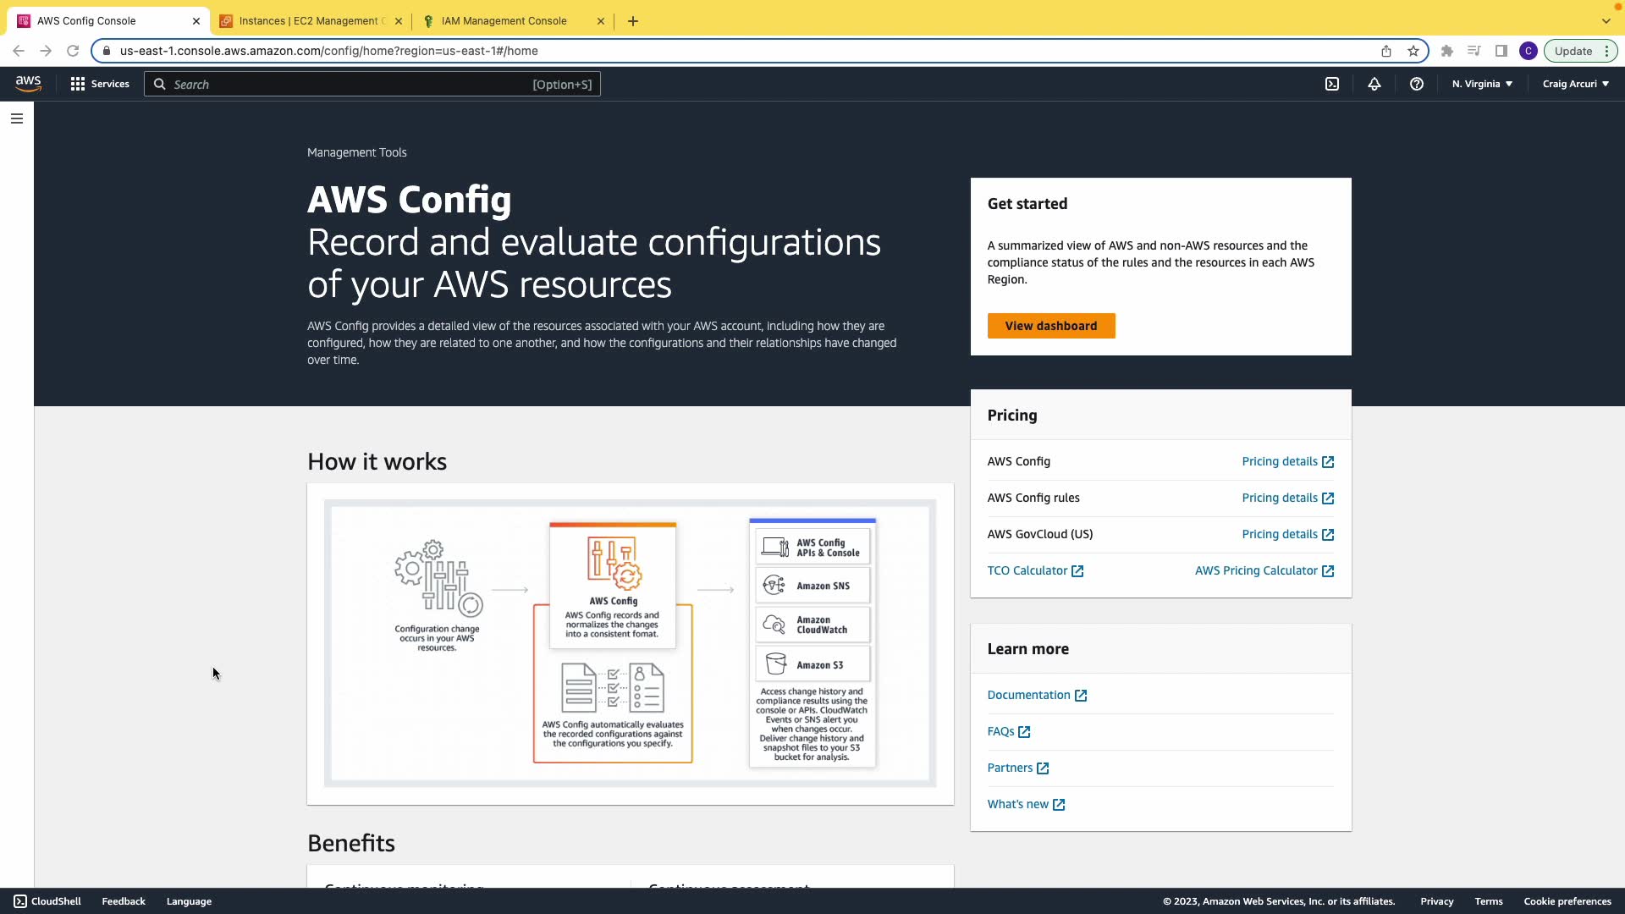The width and height of the screenshot is (1625, 914).
Task: Click the AWS logo home icon
Action: 28,83
